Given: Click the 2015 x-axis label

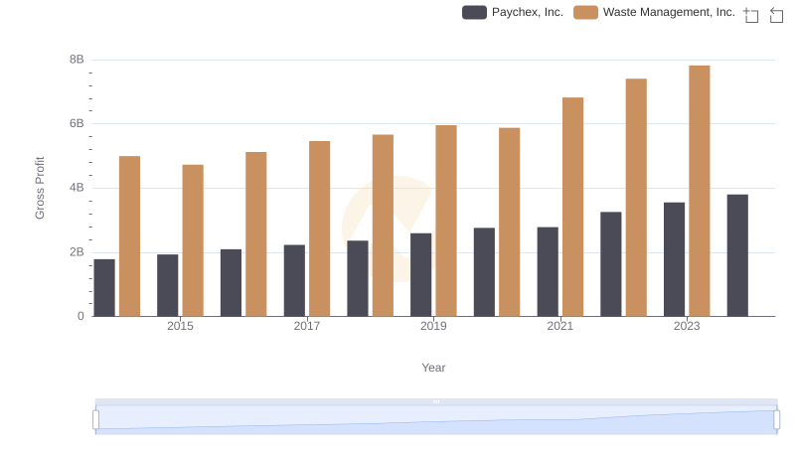Looking at the screenshot, I should click(x=180, y=326).
